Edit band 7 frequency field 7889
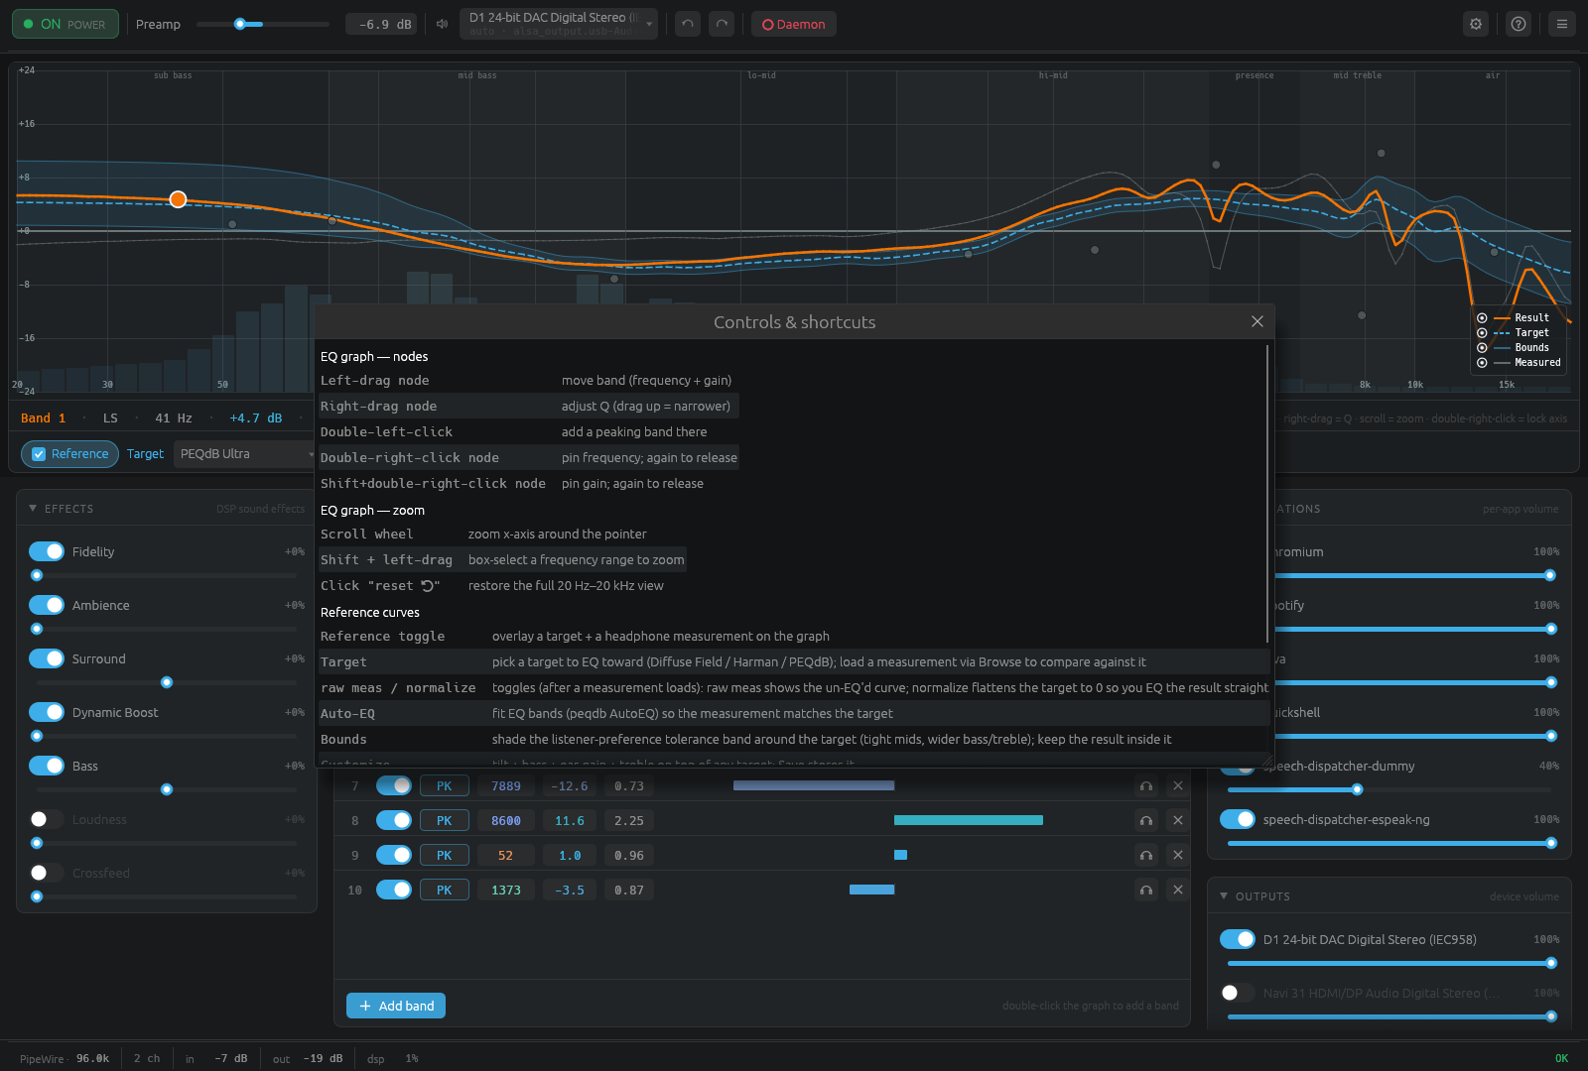This screenshot has height=1071, width=1588. point(506,786)
